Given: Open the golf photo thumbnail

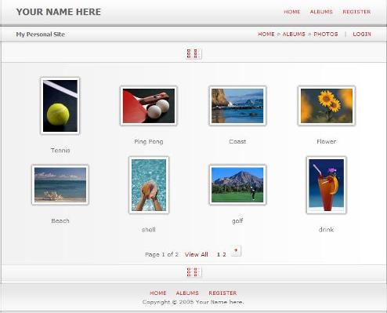Looking at the screenshot, I should click(x=237, y=184).
